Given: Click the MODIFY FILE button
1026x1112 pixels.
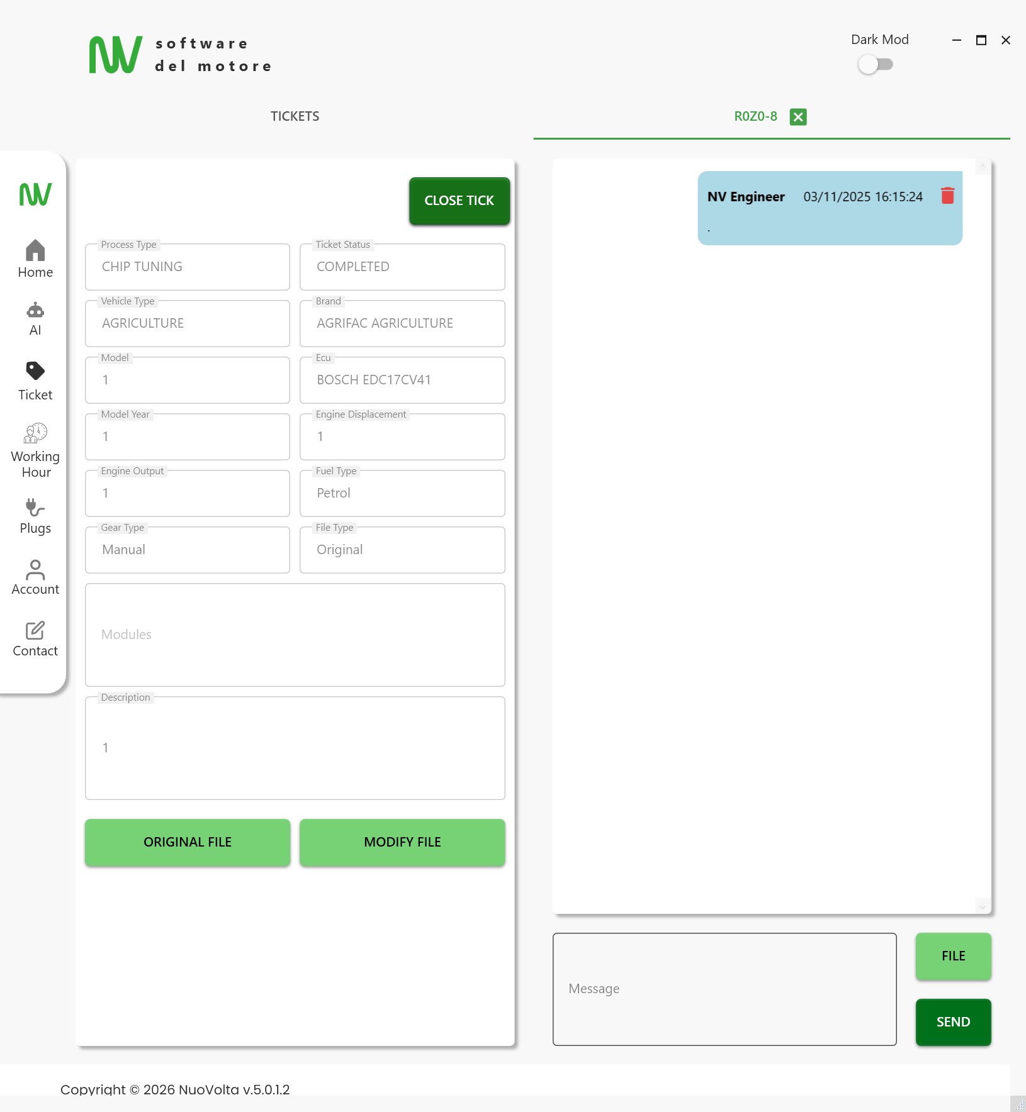Looking at the screenshot, I should click(402, 842).
